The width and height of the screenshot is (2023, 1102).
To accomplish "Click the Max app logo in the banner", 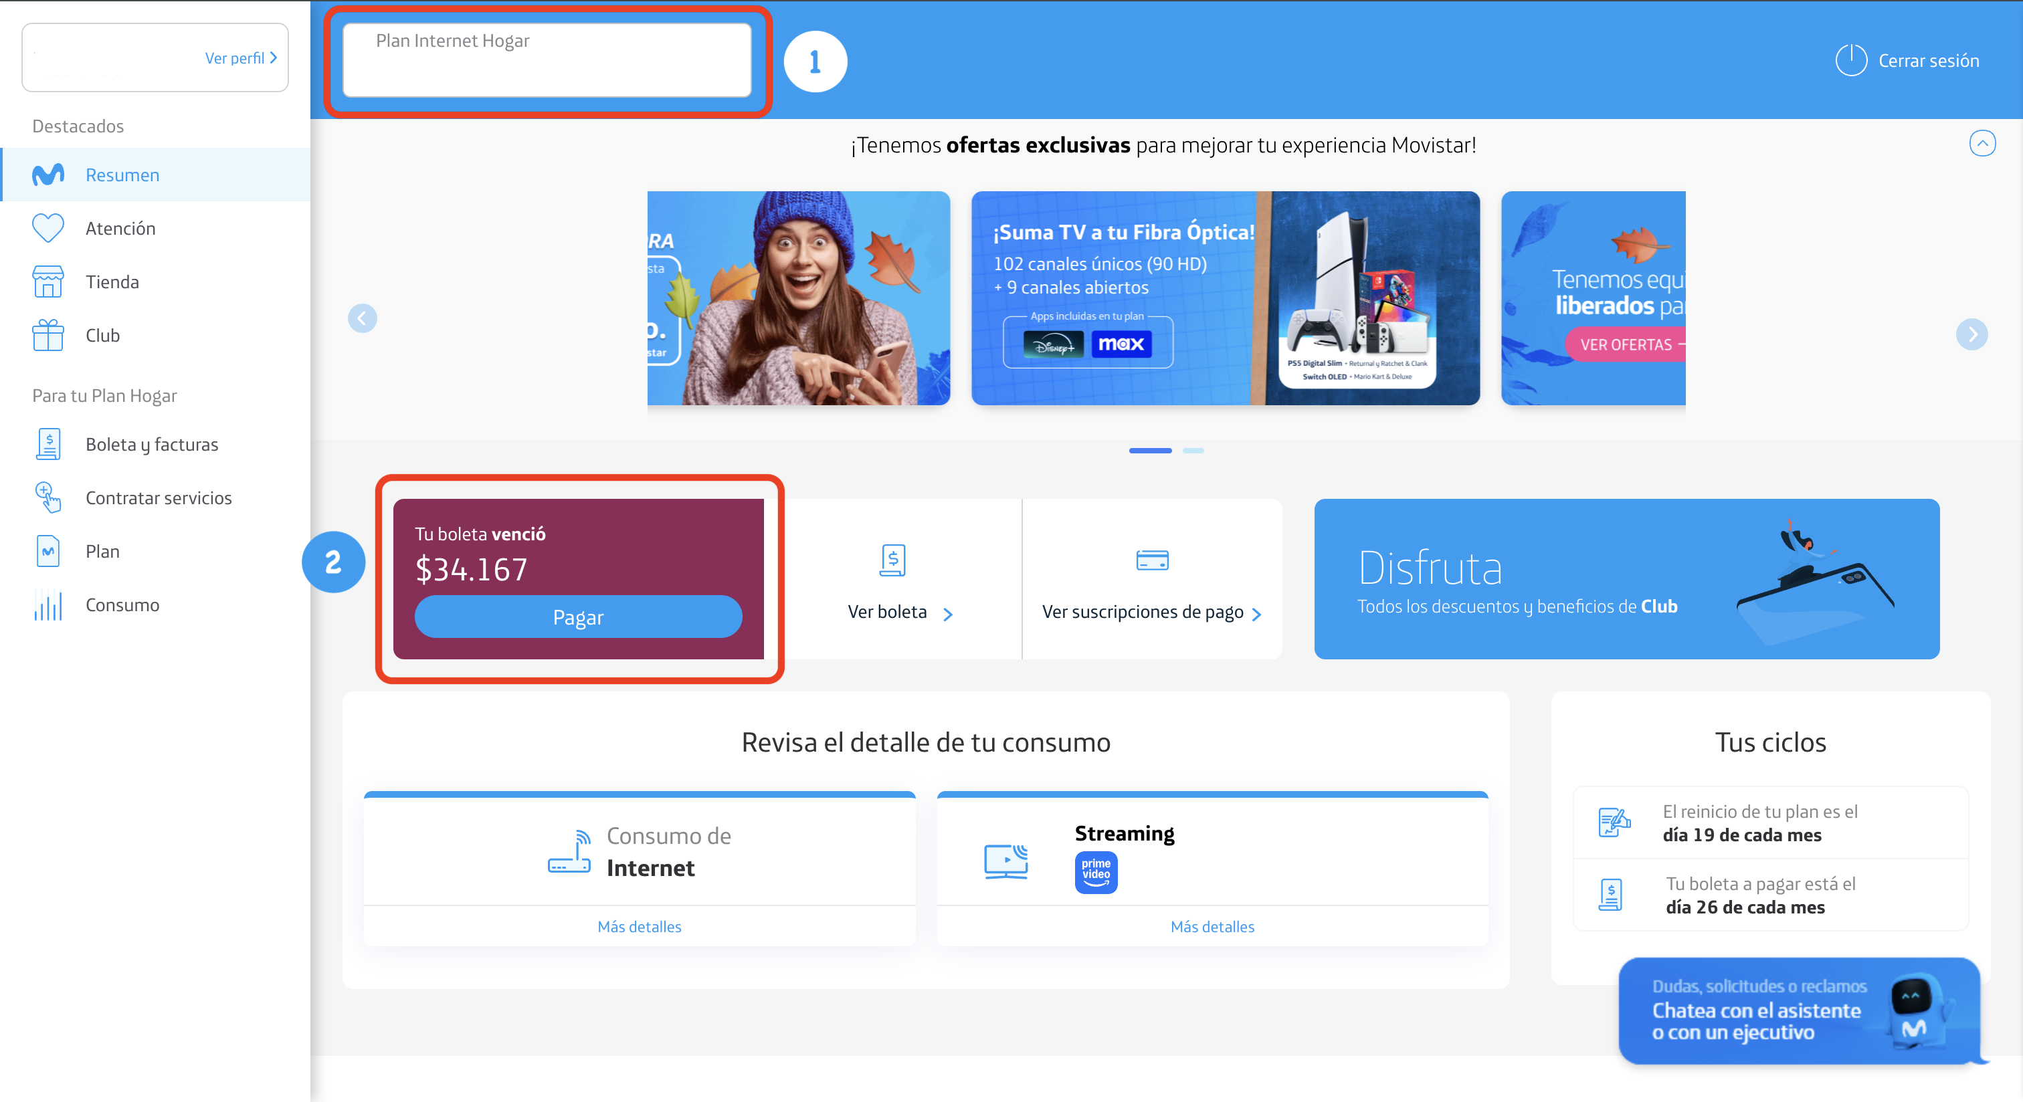I will pyautogui.click(x=1121, y=344).
